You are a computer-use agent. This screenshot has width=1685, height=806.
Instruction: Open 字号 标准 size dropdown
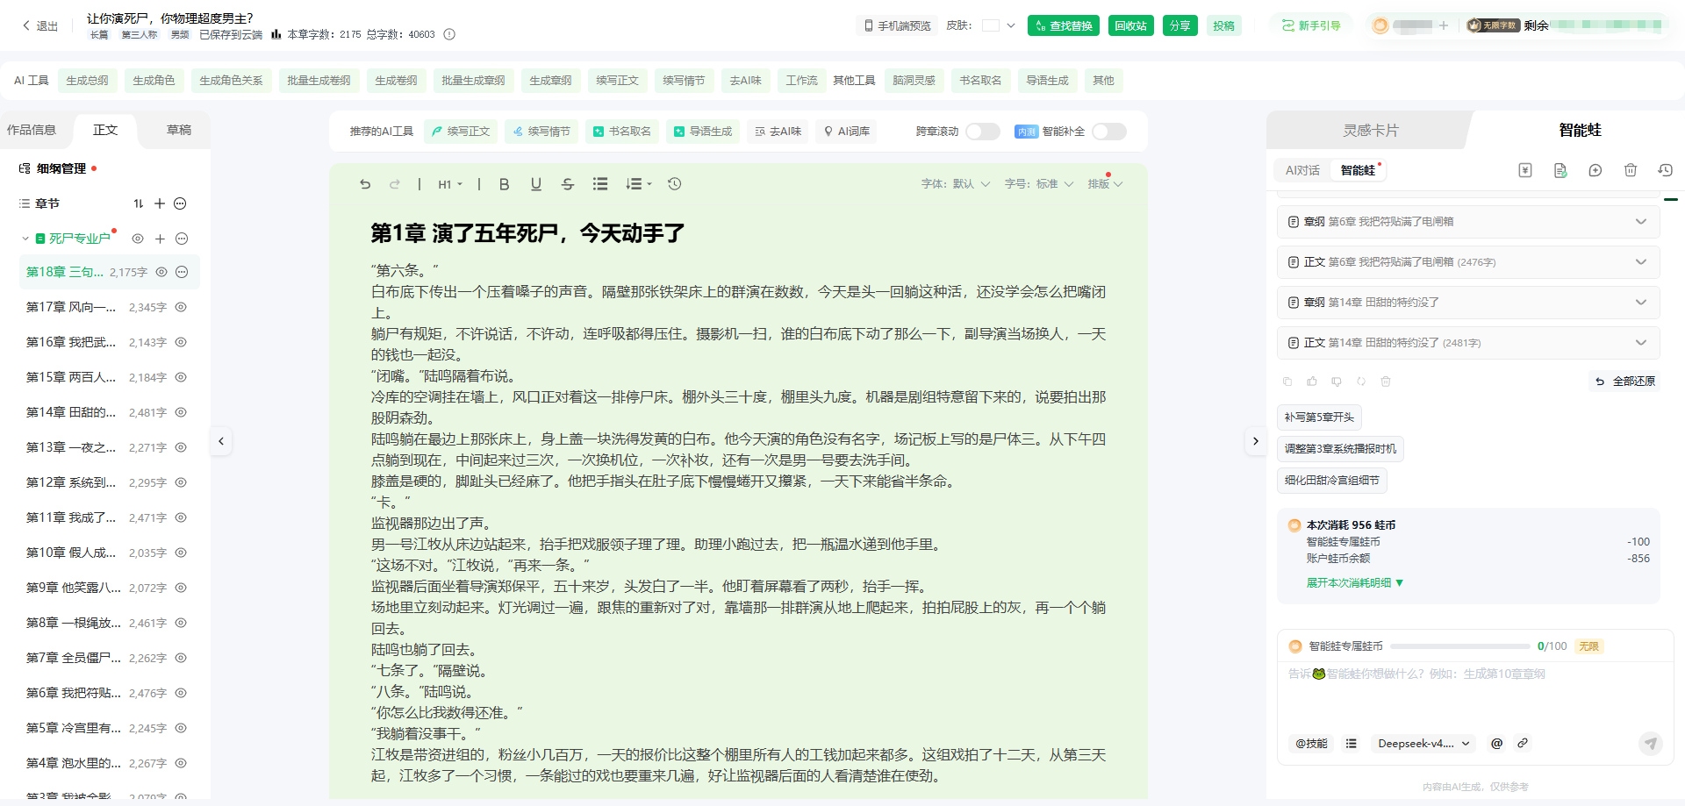1039,184
